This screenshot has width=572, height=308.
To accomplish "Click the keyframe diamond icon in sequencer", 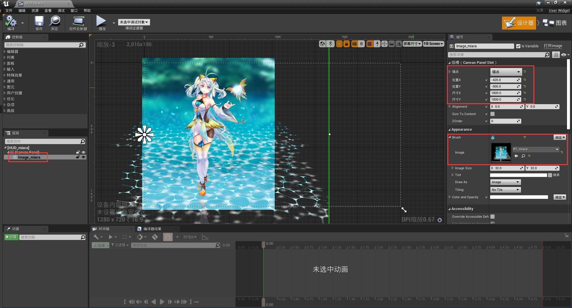I will pyautogui.click(x=140, y=237).
